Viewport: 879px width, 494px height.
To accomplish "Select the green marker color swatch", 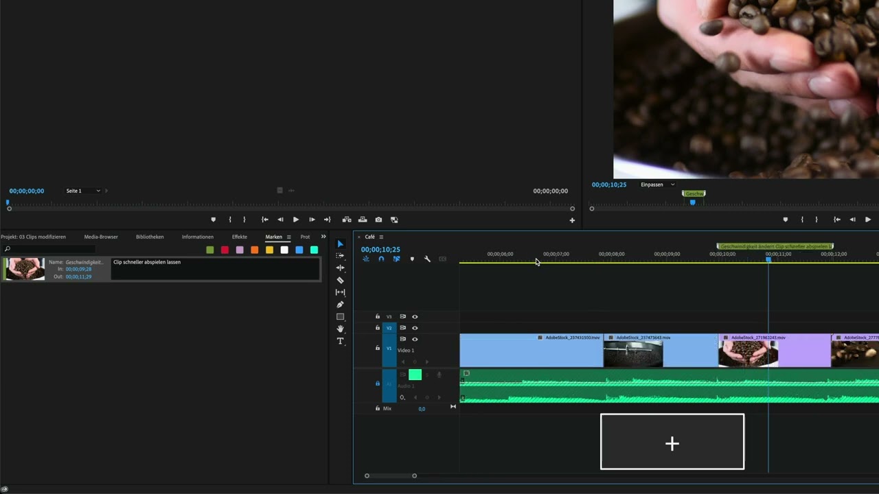I will [x=209, y=250].
